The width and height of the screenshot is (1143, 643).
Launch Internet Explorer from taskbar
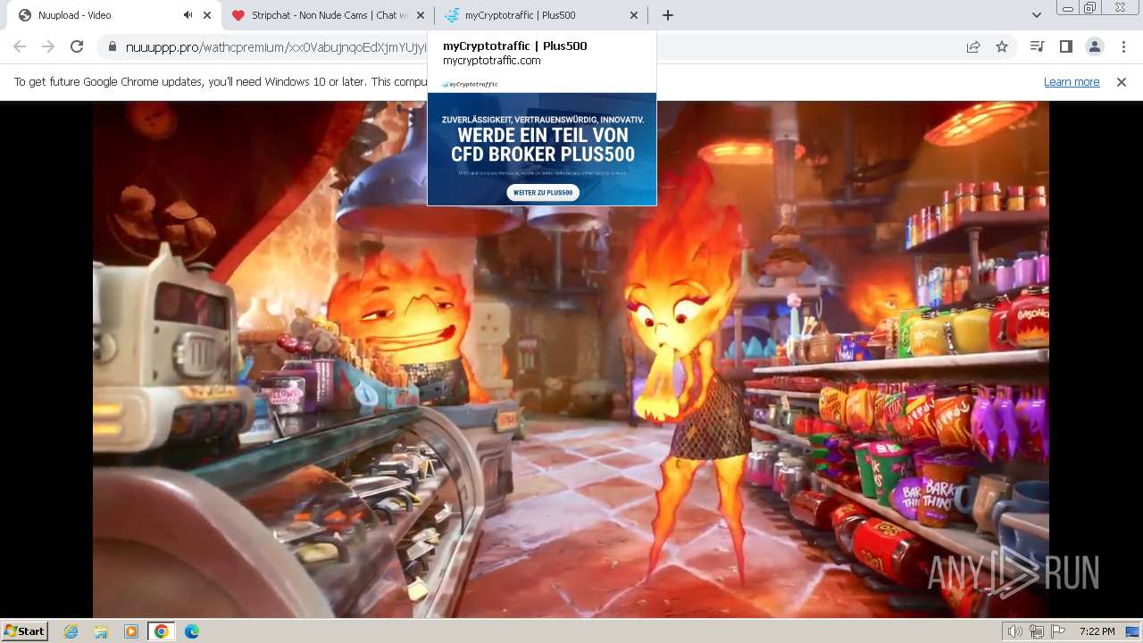pyautogui.click(x=71, y=631)
